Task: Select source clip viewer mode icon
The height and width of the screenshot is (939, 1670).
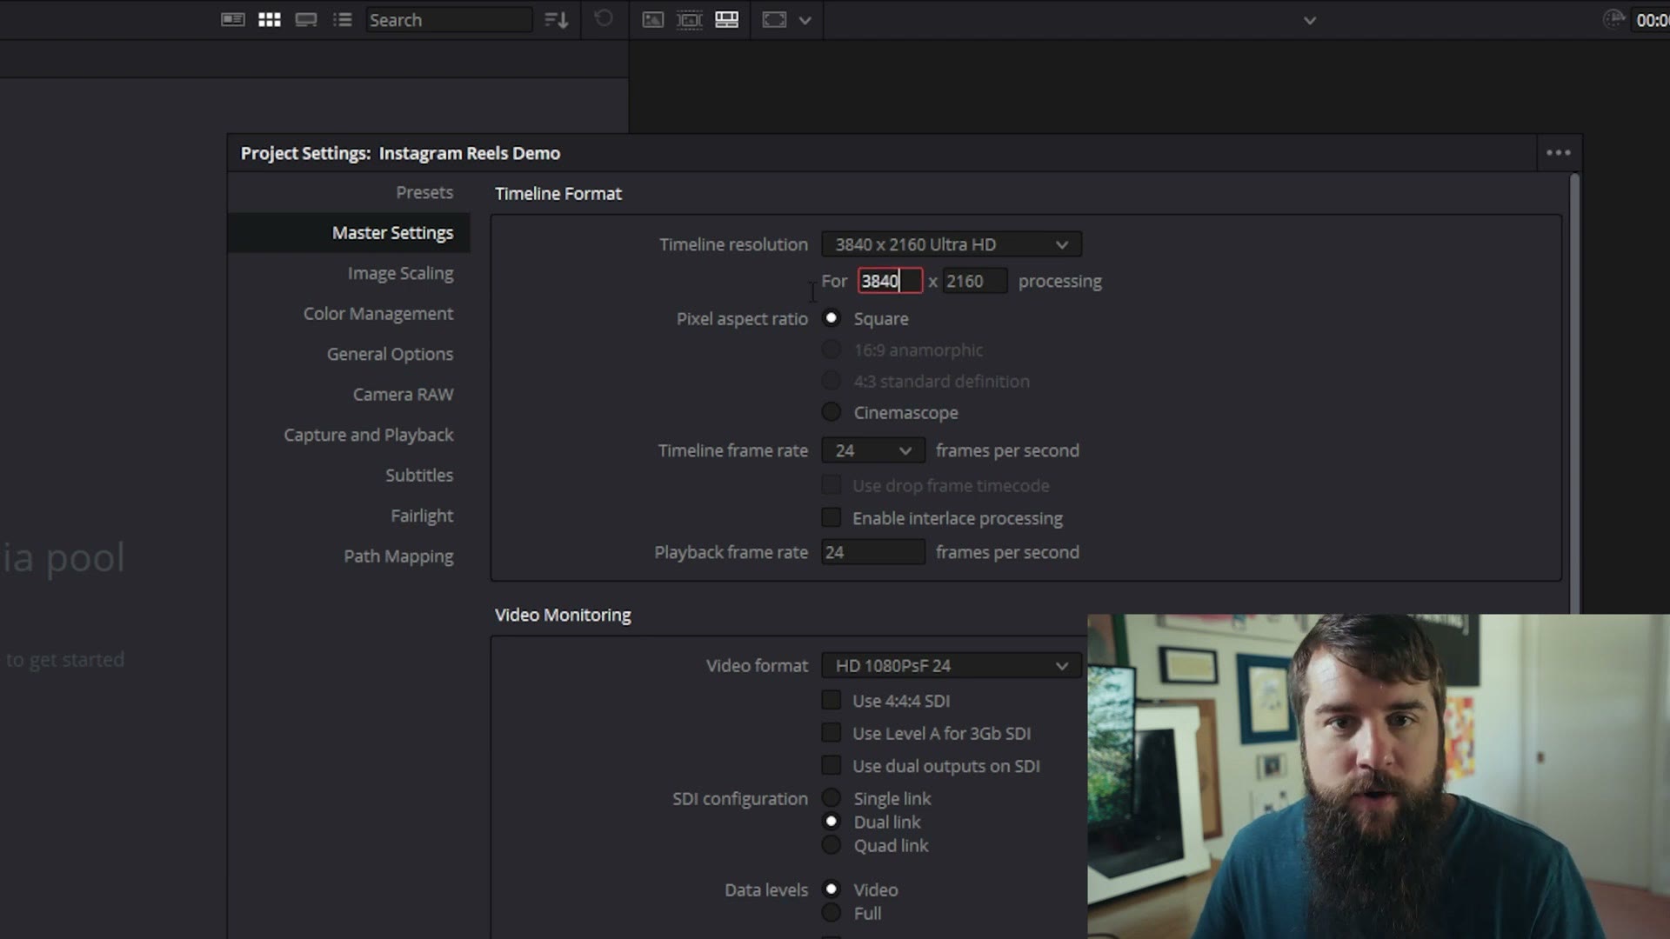Action: 652,19
